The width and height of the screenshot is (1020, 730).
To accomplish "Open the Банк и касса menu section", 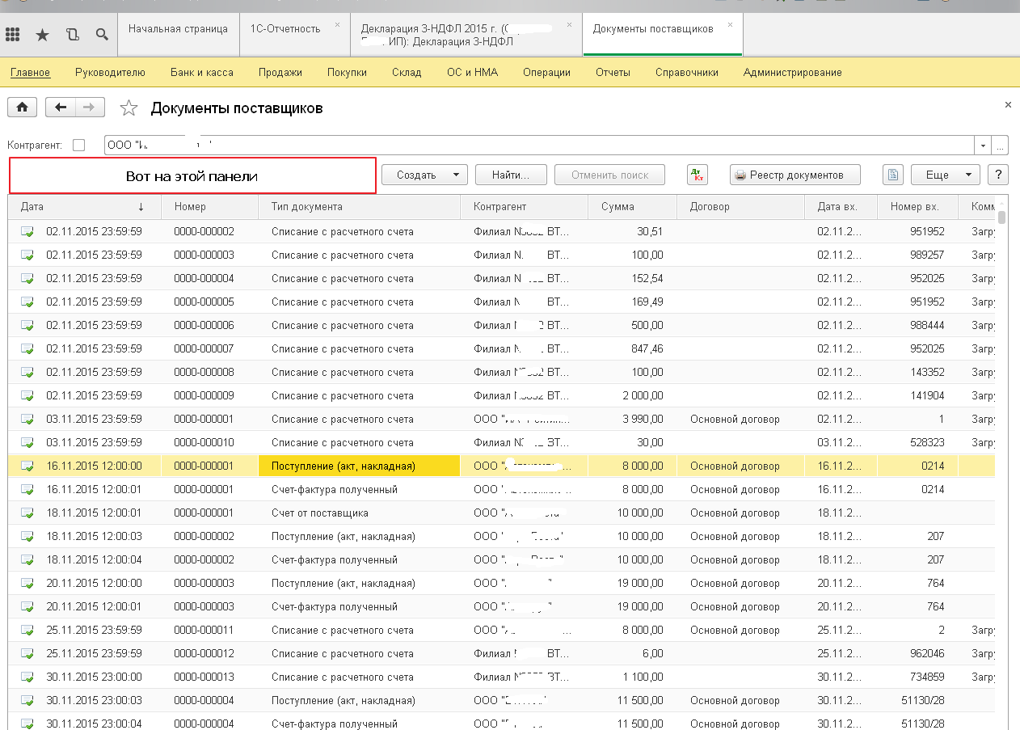I will coord(201,72).
